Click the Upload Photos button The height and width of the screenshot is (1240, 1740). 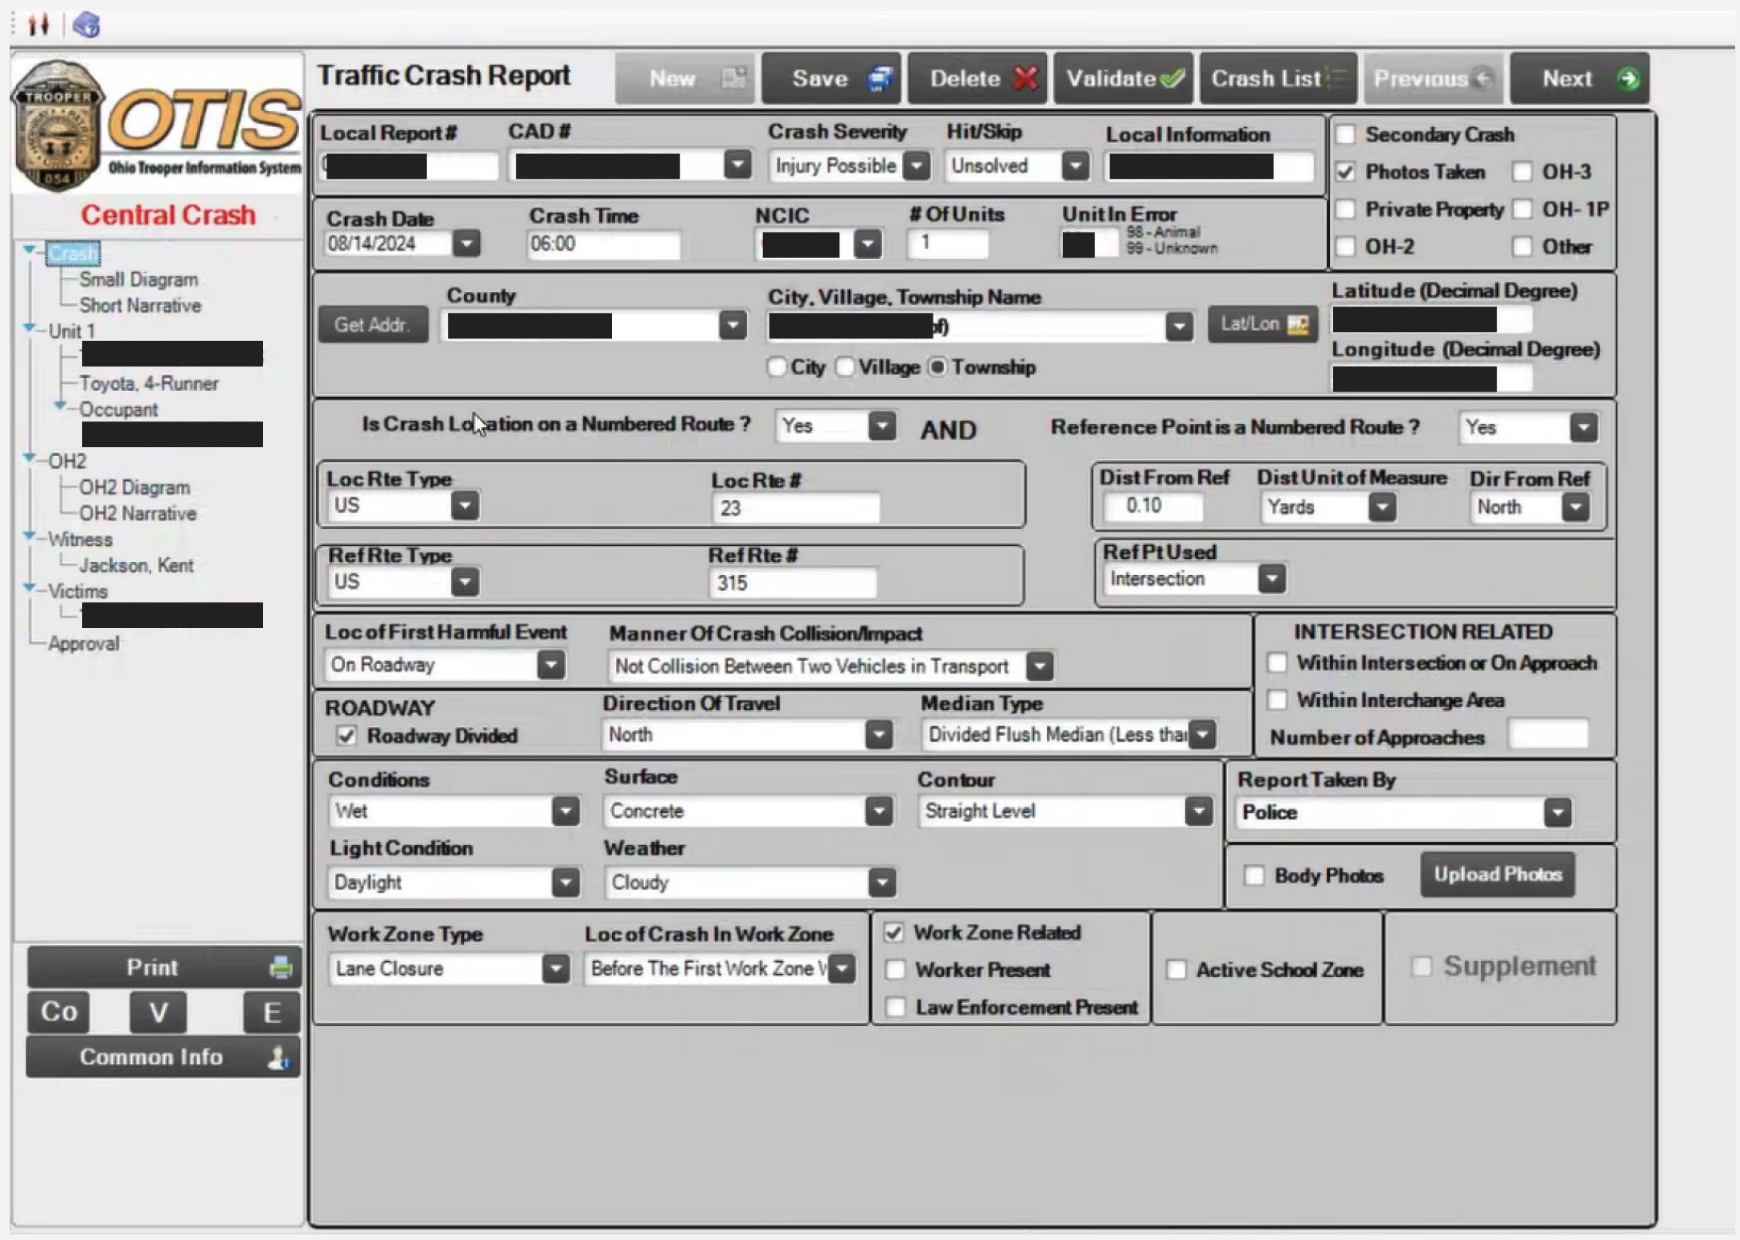1496,874
